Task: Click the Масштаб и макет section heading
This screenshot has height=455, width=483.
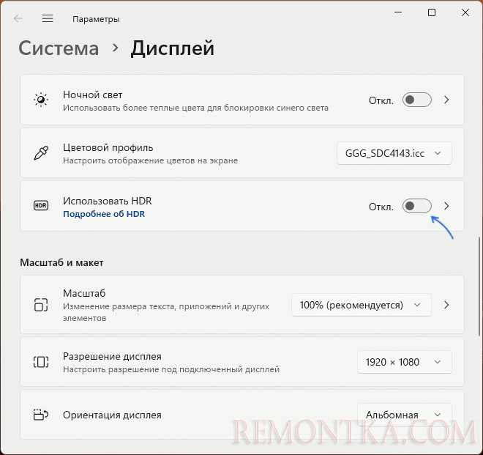Action: [61, 262]
